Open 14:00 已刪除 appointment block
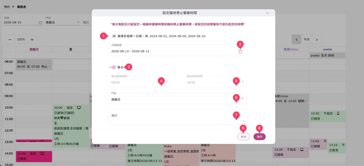Screen dimensions: 364x166 [x=34, y=156]
